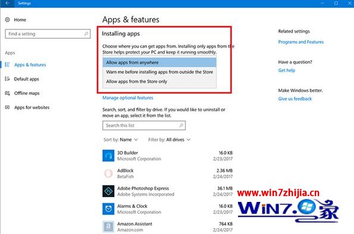Expand the Filter by All drives dropdown
The height and width of the screenshot is (234, 354).
pos(170,140)
